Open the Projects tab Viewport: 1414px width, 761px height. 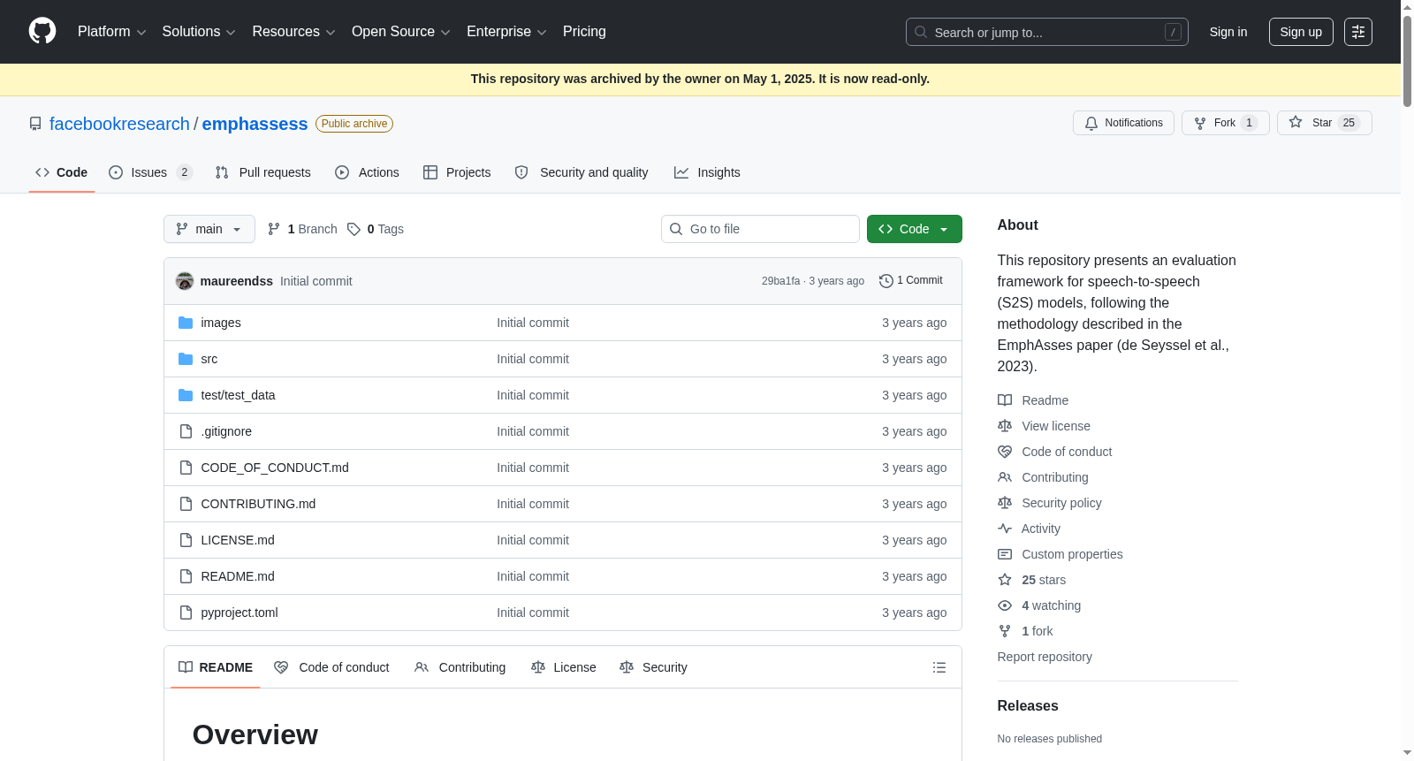pyautogui.click(x=457, y=172)
